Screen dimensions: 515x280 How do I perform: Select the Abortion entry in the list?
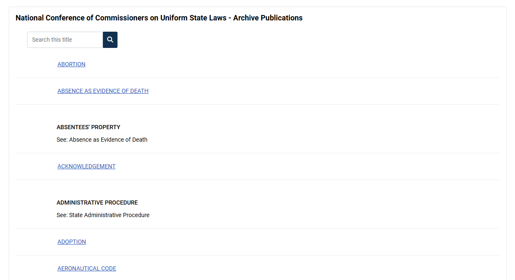(71, 64)
